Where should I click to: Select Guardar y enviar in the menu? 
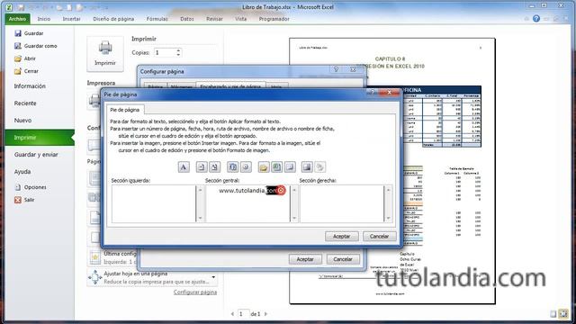click(36, 155)
